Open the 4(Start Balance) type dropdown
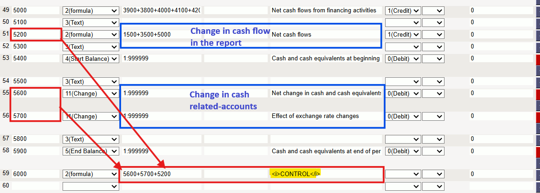Screen dimensions: 540x193 pos(90,59)
